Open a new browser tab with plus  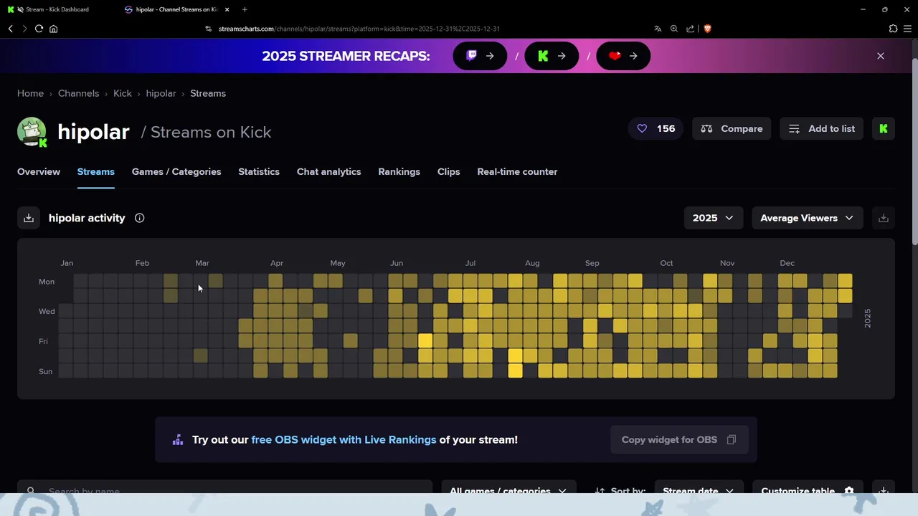pyautogui.click(x=245, y=9)
